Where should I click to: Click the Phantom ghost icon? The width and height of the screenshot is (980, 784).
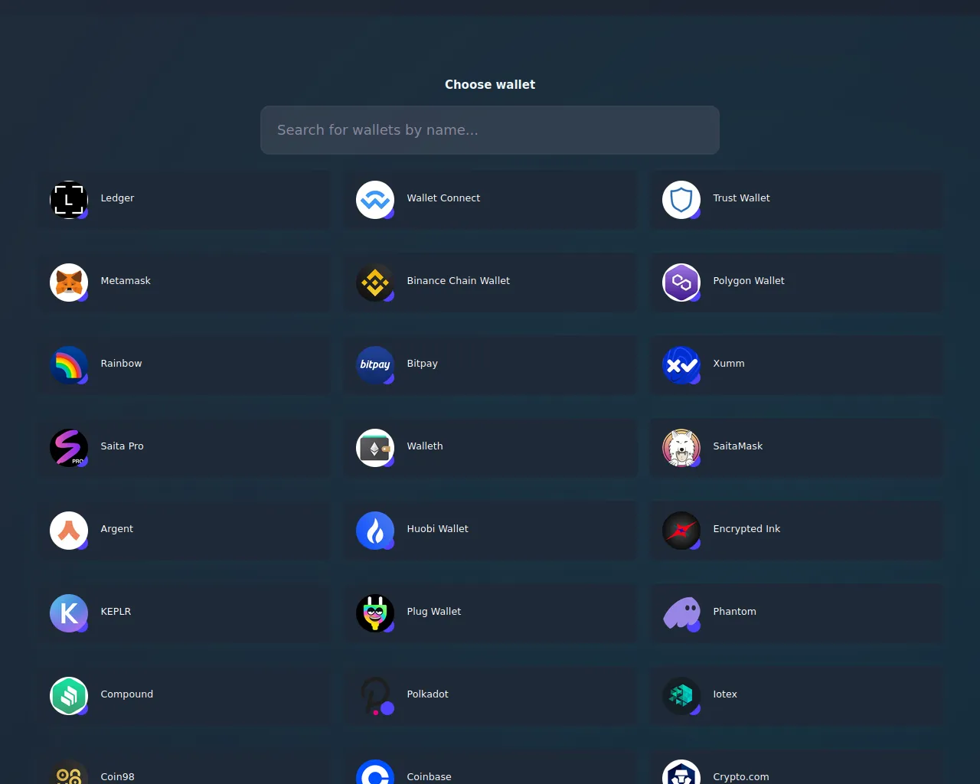tap(681, 613)
